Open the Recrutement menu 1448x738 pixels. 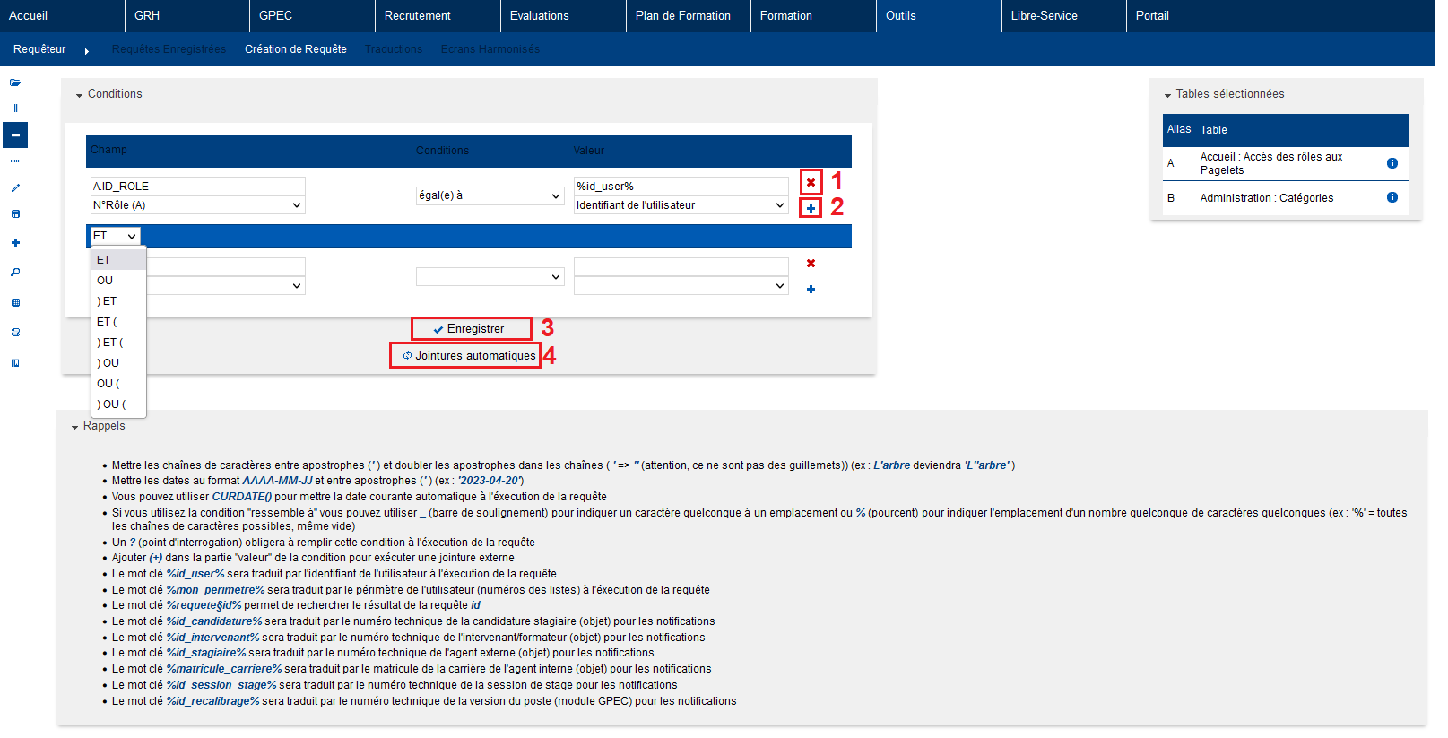point(418,16)
